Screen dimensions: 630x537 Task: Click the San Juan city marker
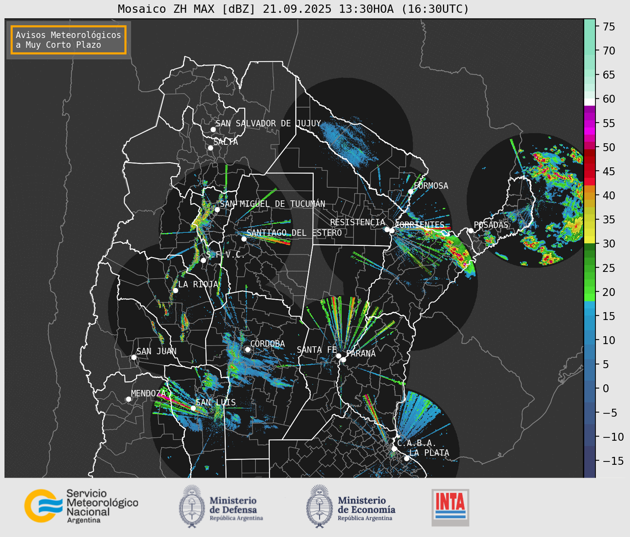[x=134, y=357]
